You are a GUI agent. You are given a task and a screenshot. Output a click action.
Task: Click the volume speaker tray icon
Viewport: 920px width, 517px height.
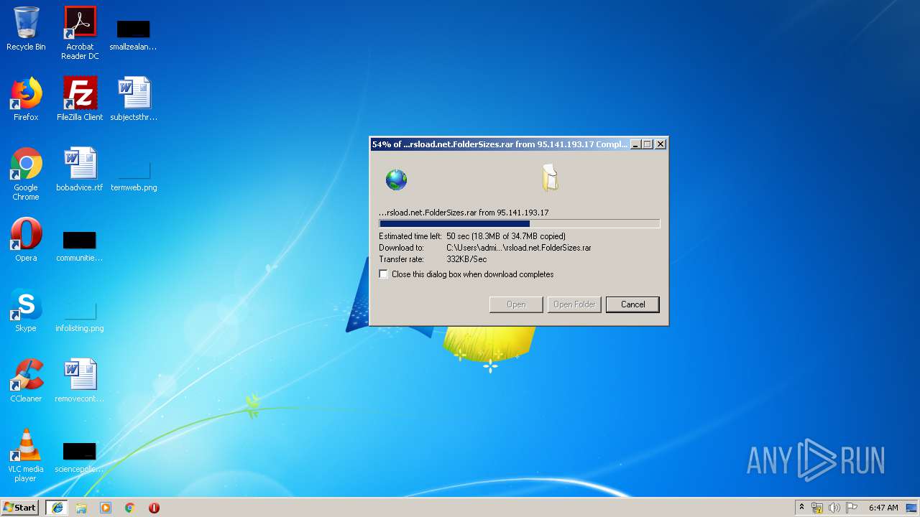coord(834,508)
